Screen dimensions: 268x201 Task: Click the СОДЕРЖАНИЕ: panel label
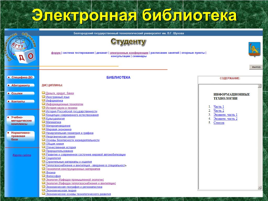tap(230, 79)
